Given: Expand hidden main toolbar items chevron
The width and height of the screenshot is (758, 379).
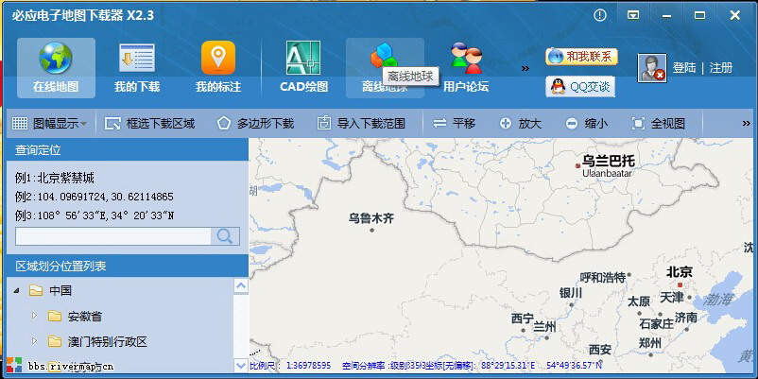Looking at the screenshot, I should coord(525,69).
